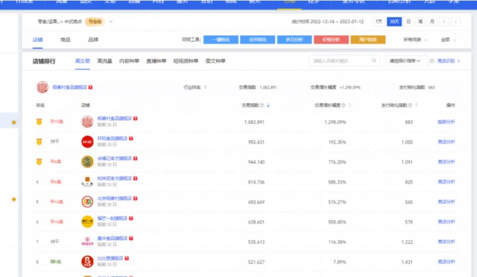Screen dimensions: 477x277
Task: Click the 稻香村食品旗舰店 logo in rank one row
Action: (87, 122)
